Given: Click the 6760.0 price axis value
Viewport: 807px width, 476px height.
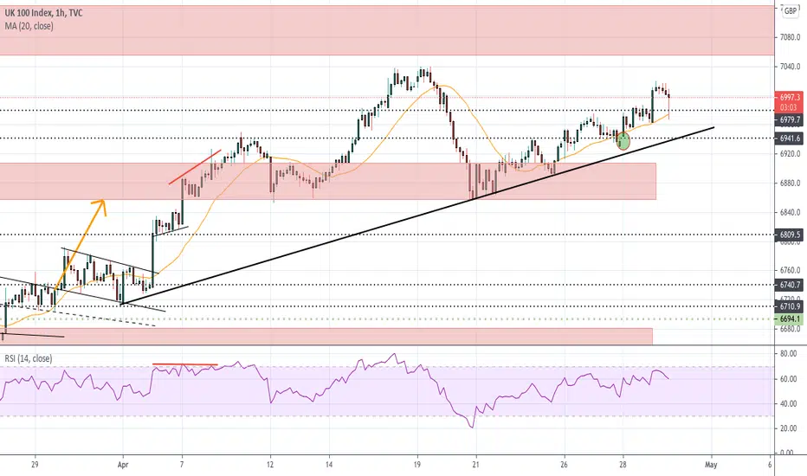Looking at the screenshot, I should pos(790,270).
